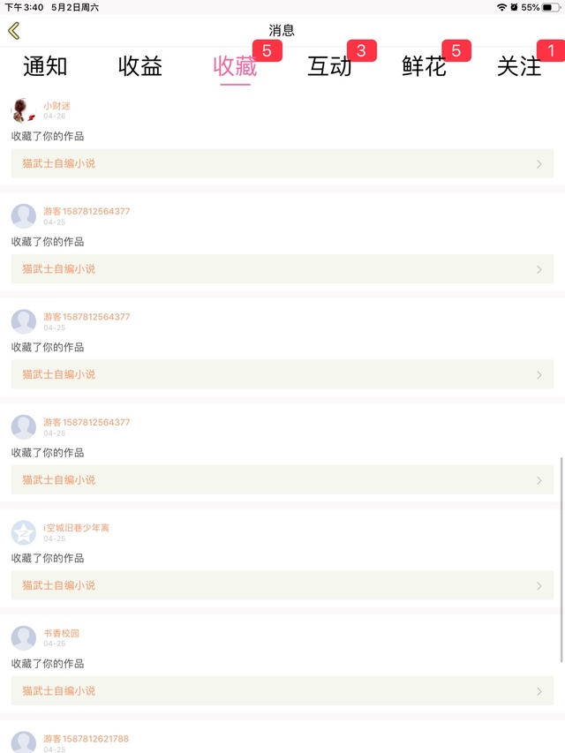Tap the star avatar of i空城旧巷少年离
Image resolution: width=565 pixels, height=753 pixels.
tap(24, 532)
